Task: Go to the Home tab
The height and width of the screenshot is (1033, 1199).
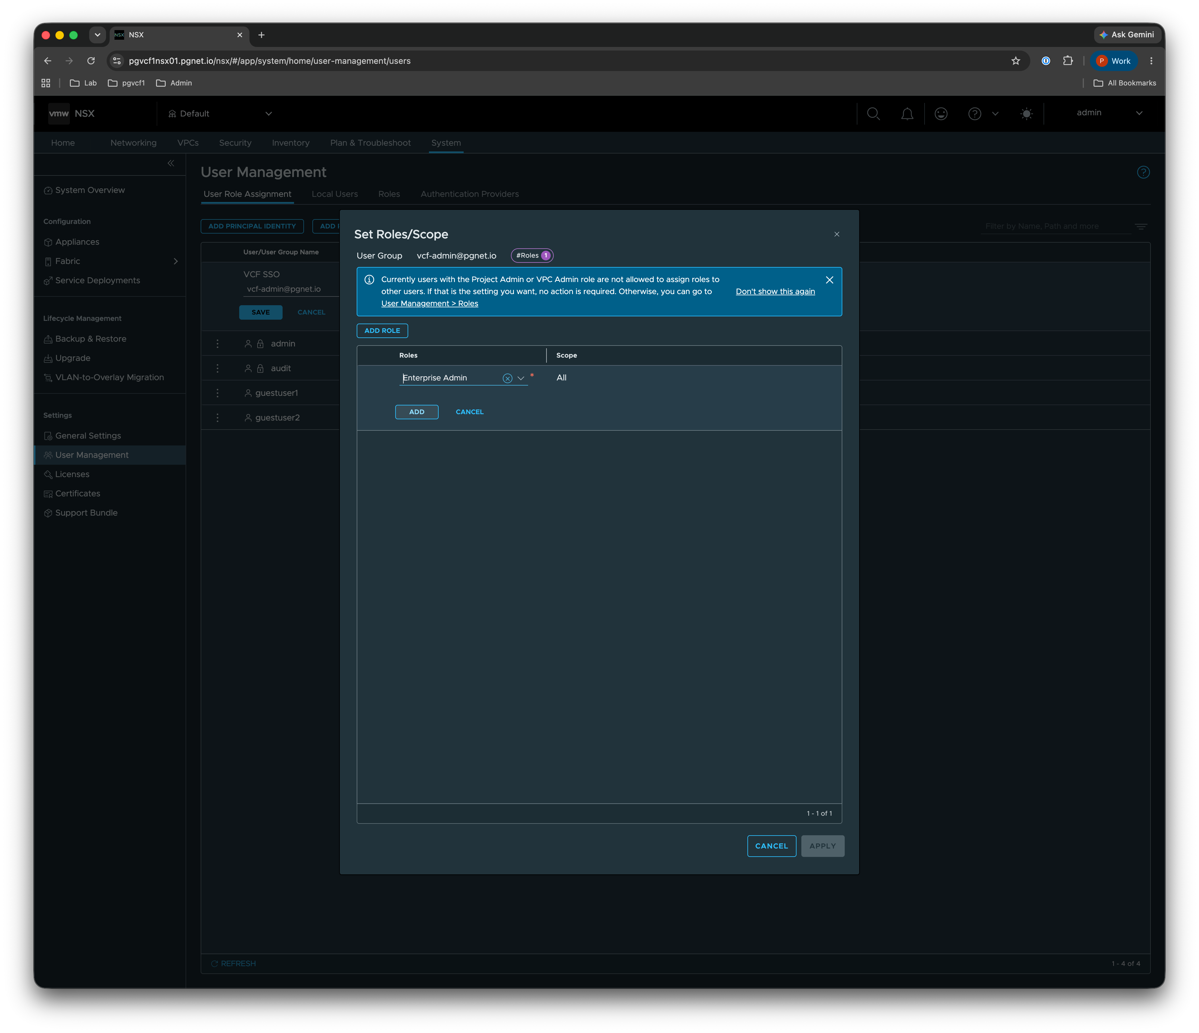Action: (x=62, y=143)
